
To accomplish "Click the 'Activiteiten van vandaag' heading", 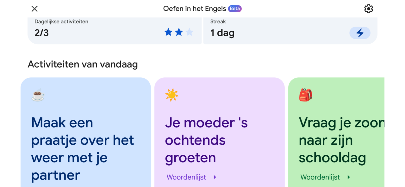I will click(x=83, y=64).
